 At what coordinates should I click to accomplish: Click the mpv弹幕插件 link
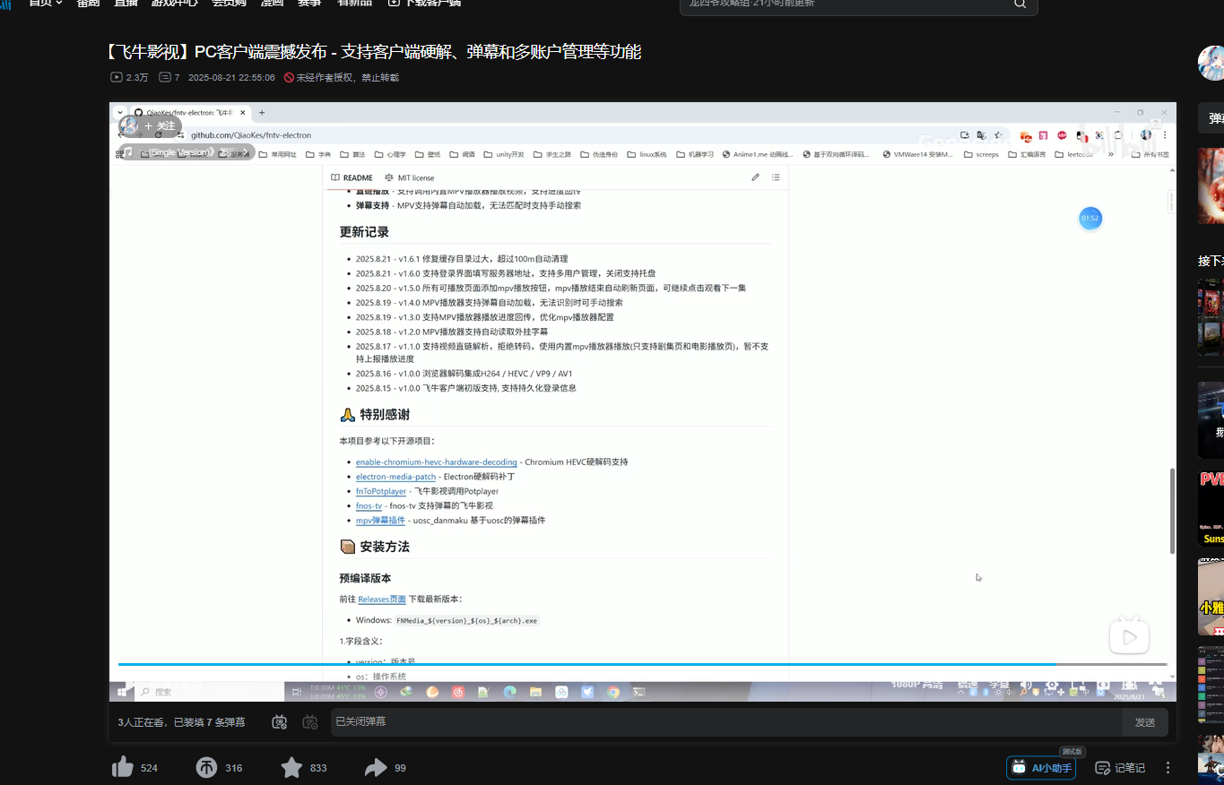click(380, 521)
